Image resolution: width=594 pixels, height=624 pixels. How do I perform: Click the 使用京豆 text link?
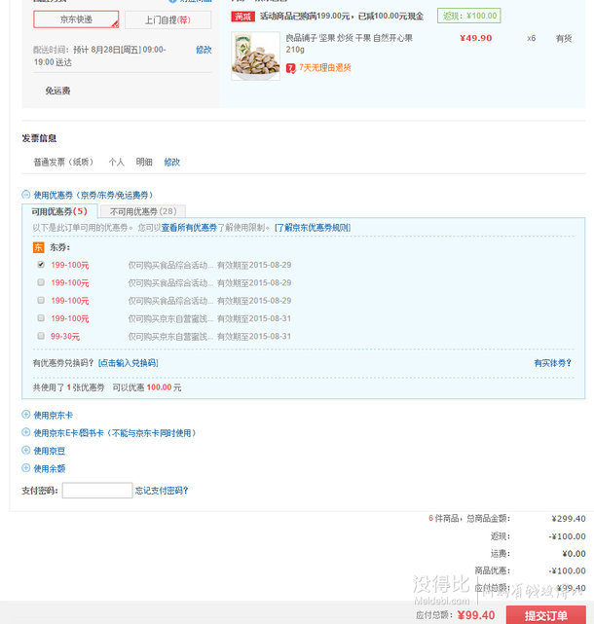pos(49,451)
